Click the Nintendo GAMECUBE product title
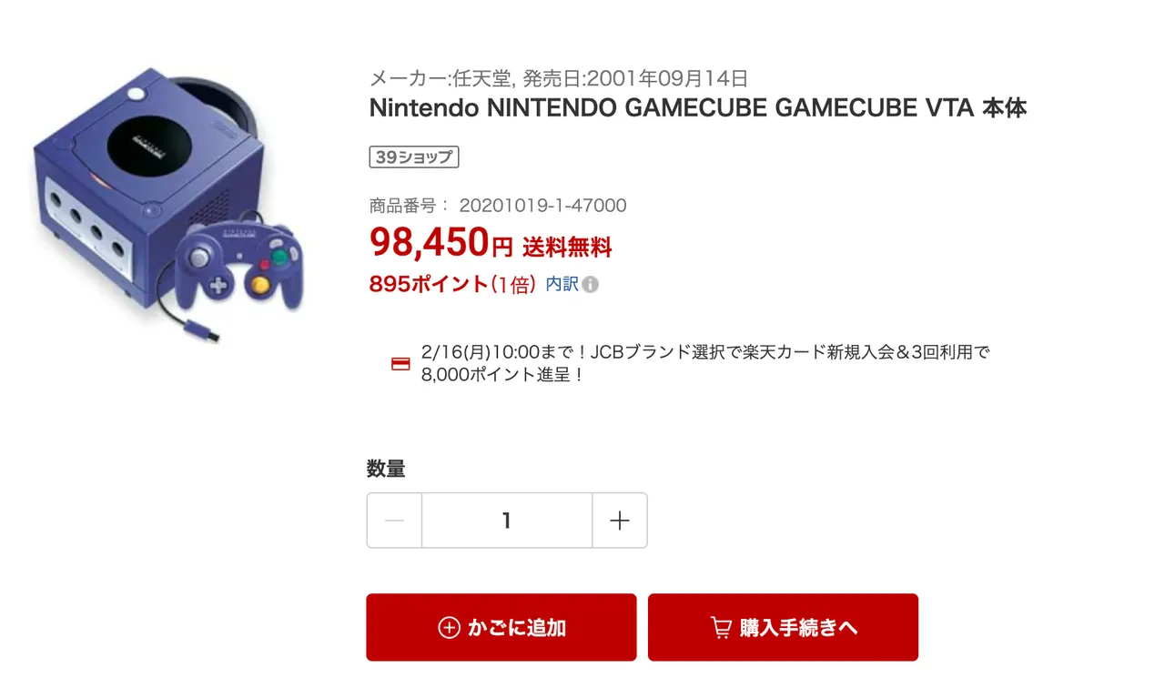 pos(697,108)
